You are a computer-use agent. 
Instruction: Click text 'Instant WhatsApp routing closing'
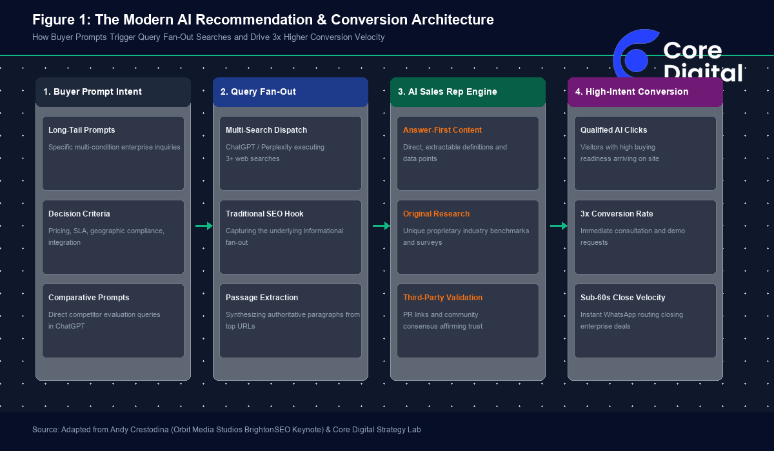632,314
